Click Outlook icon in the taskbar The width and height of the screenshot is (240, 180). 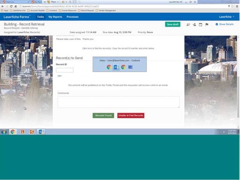click(x=41, y=132)
